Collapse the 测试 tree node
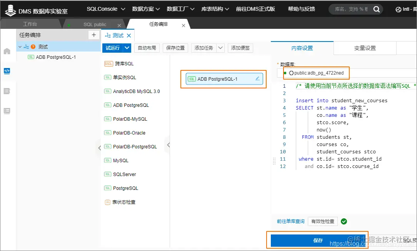Image resolution: width=417 pixels, height=251 pixels. (20, 47)
